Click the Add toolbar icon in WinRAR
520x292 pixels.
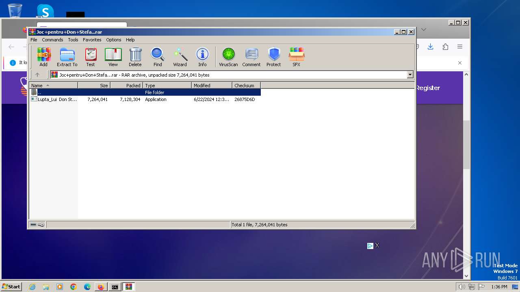pos(43,57)
